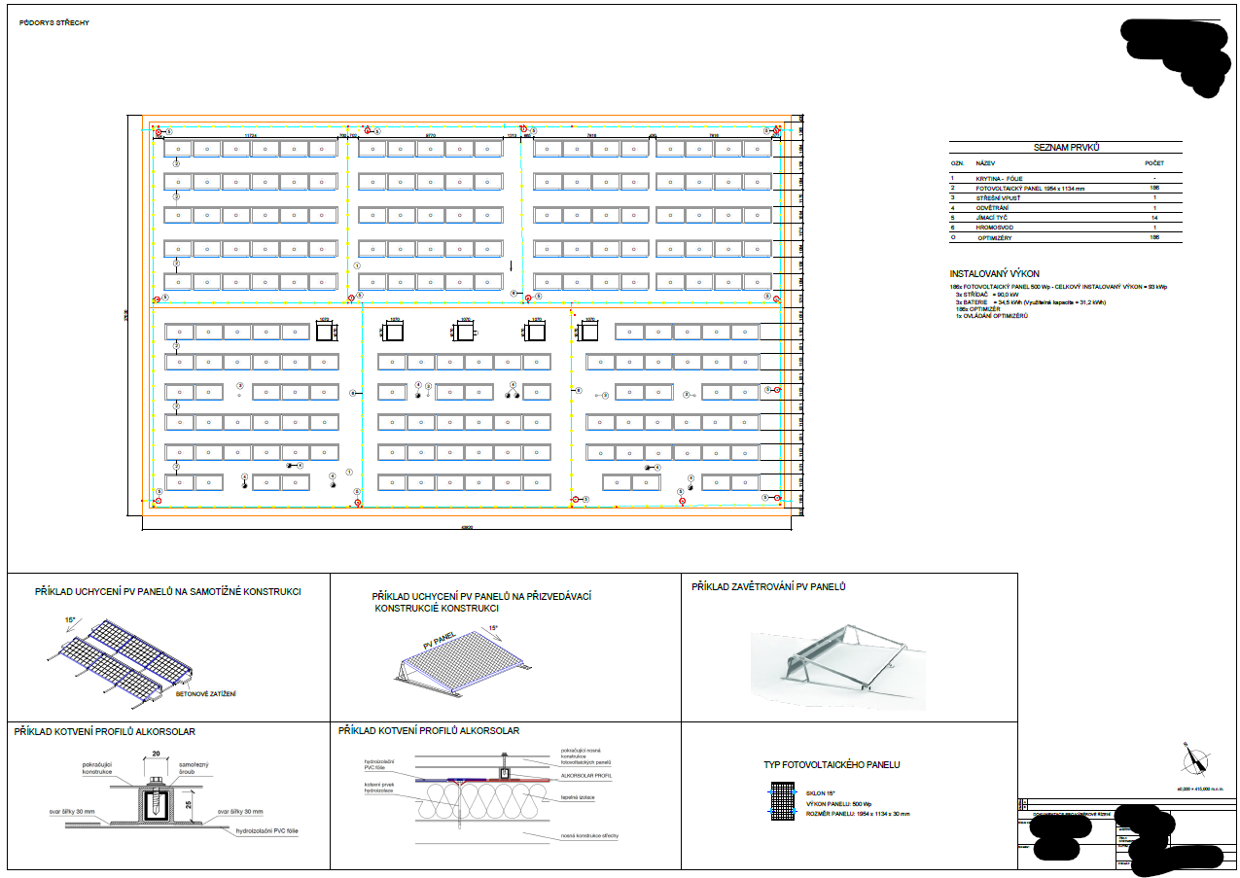Click the photovoltaic panel type grid symbol

click(x=784, y=802)
